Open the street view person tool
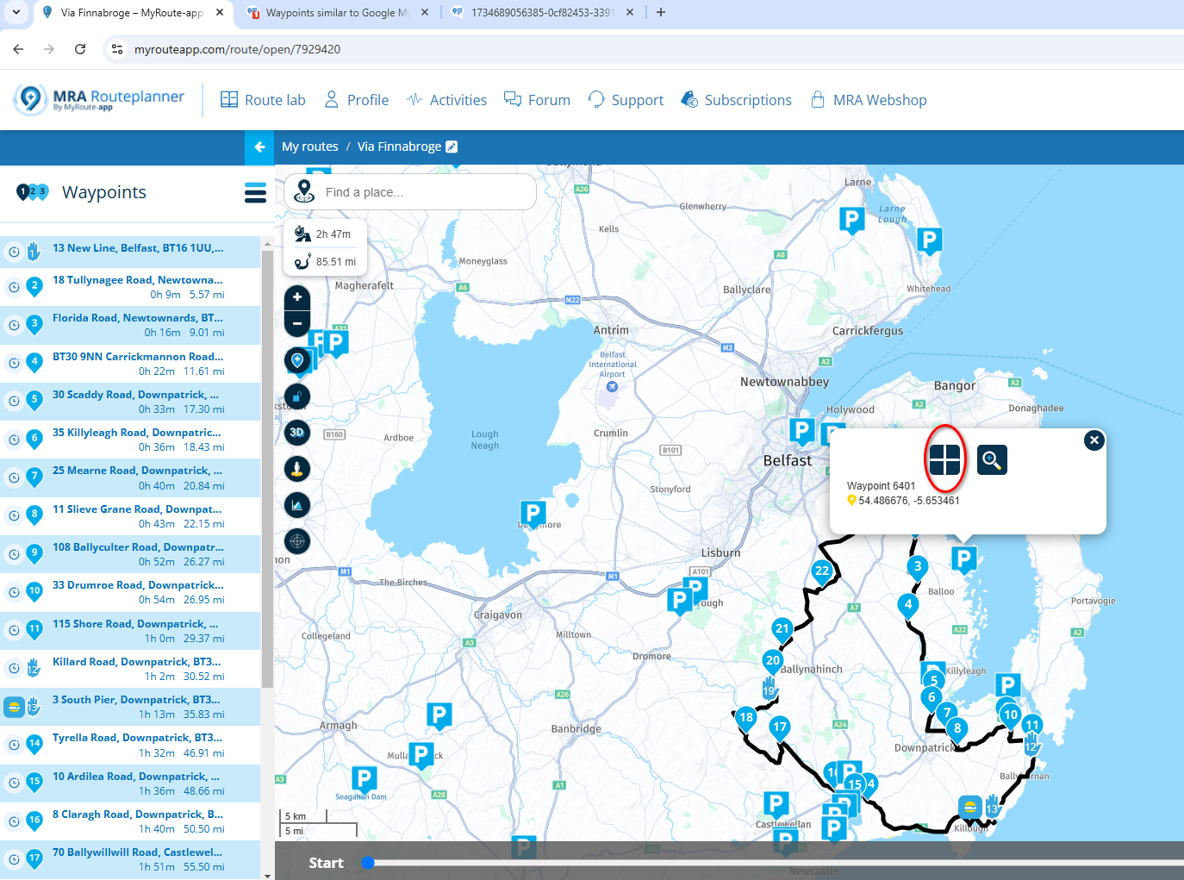The image size is (1184, 880). click(297, 469)
